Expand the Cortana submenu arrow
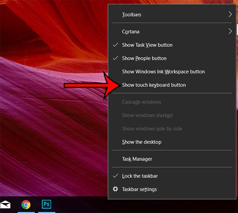Image resolution: width=238 pixels, height=213 pixels. [x=230, y=32]
